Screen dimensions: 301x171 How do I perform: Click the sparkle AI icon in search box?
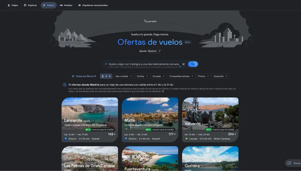click(106, 64)
